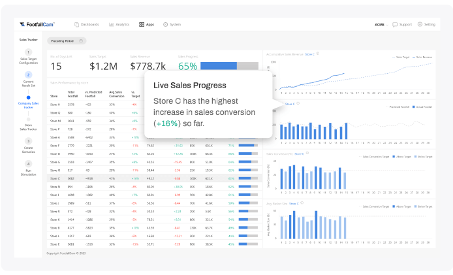453x275 pixels.
Task: Toggle Below Target in Sales Conversion chart
Action: coord(423,157)
